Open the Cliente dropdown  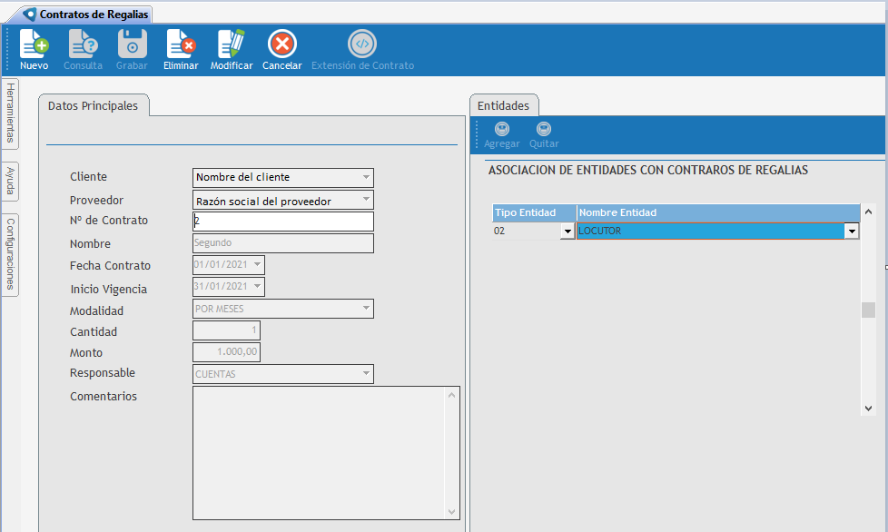[366, 178]
